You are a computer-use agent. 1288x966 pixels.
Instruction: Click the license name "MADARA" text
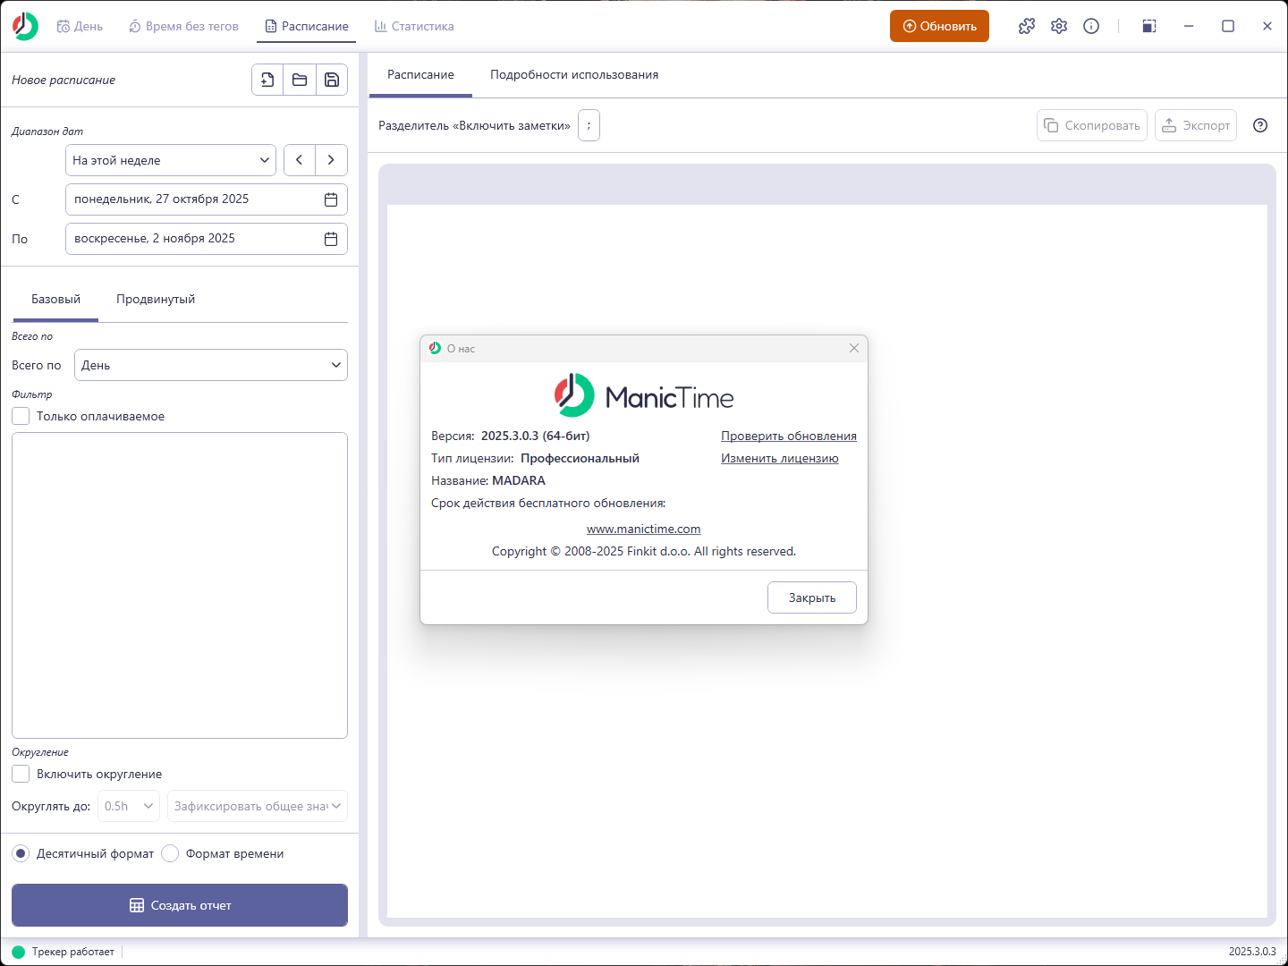(x=519, y=480)
